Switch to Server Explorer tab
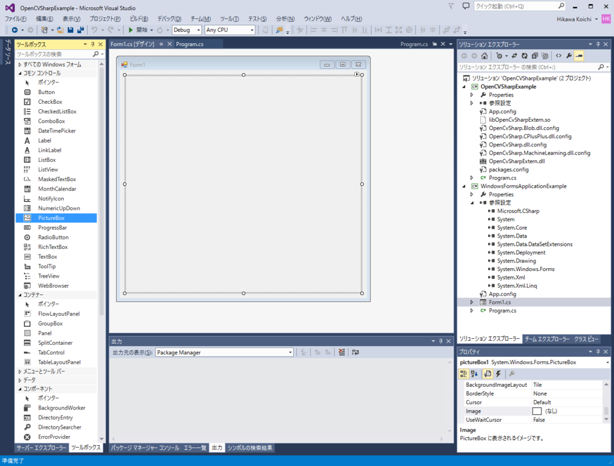Screen dimensions: 614x466 coord(41,447)
